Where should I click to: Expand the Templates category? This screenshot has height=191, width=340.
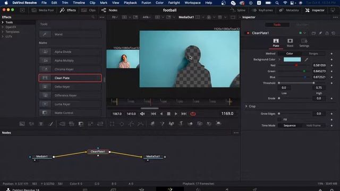(3, 32)
